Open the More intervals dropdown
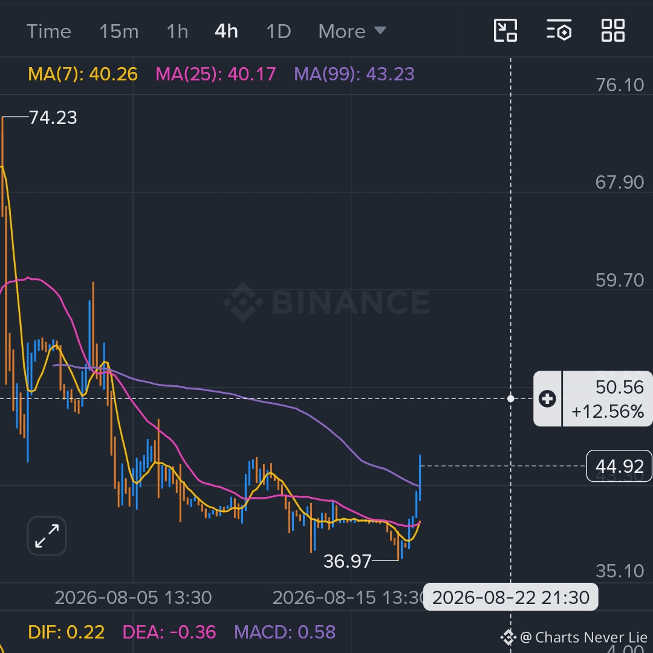Viewport: 653px width, 653px height. tap(352, 31)
